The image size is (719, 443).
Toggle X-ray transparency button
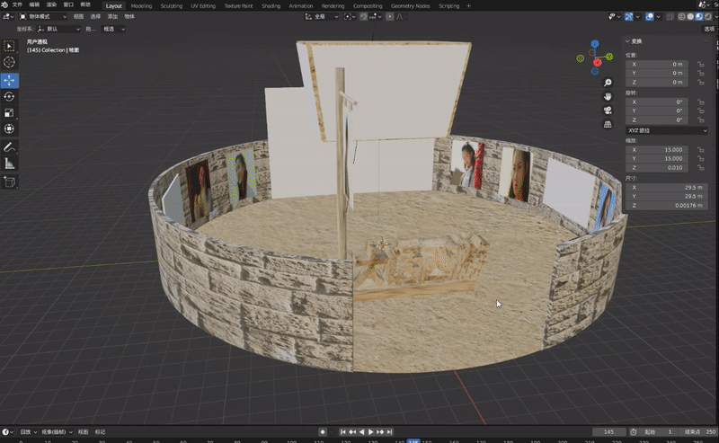click(670, 16)
